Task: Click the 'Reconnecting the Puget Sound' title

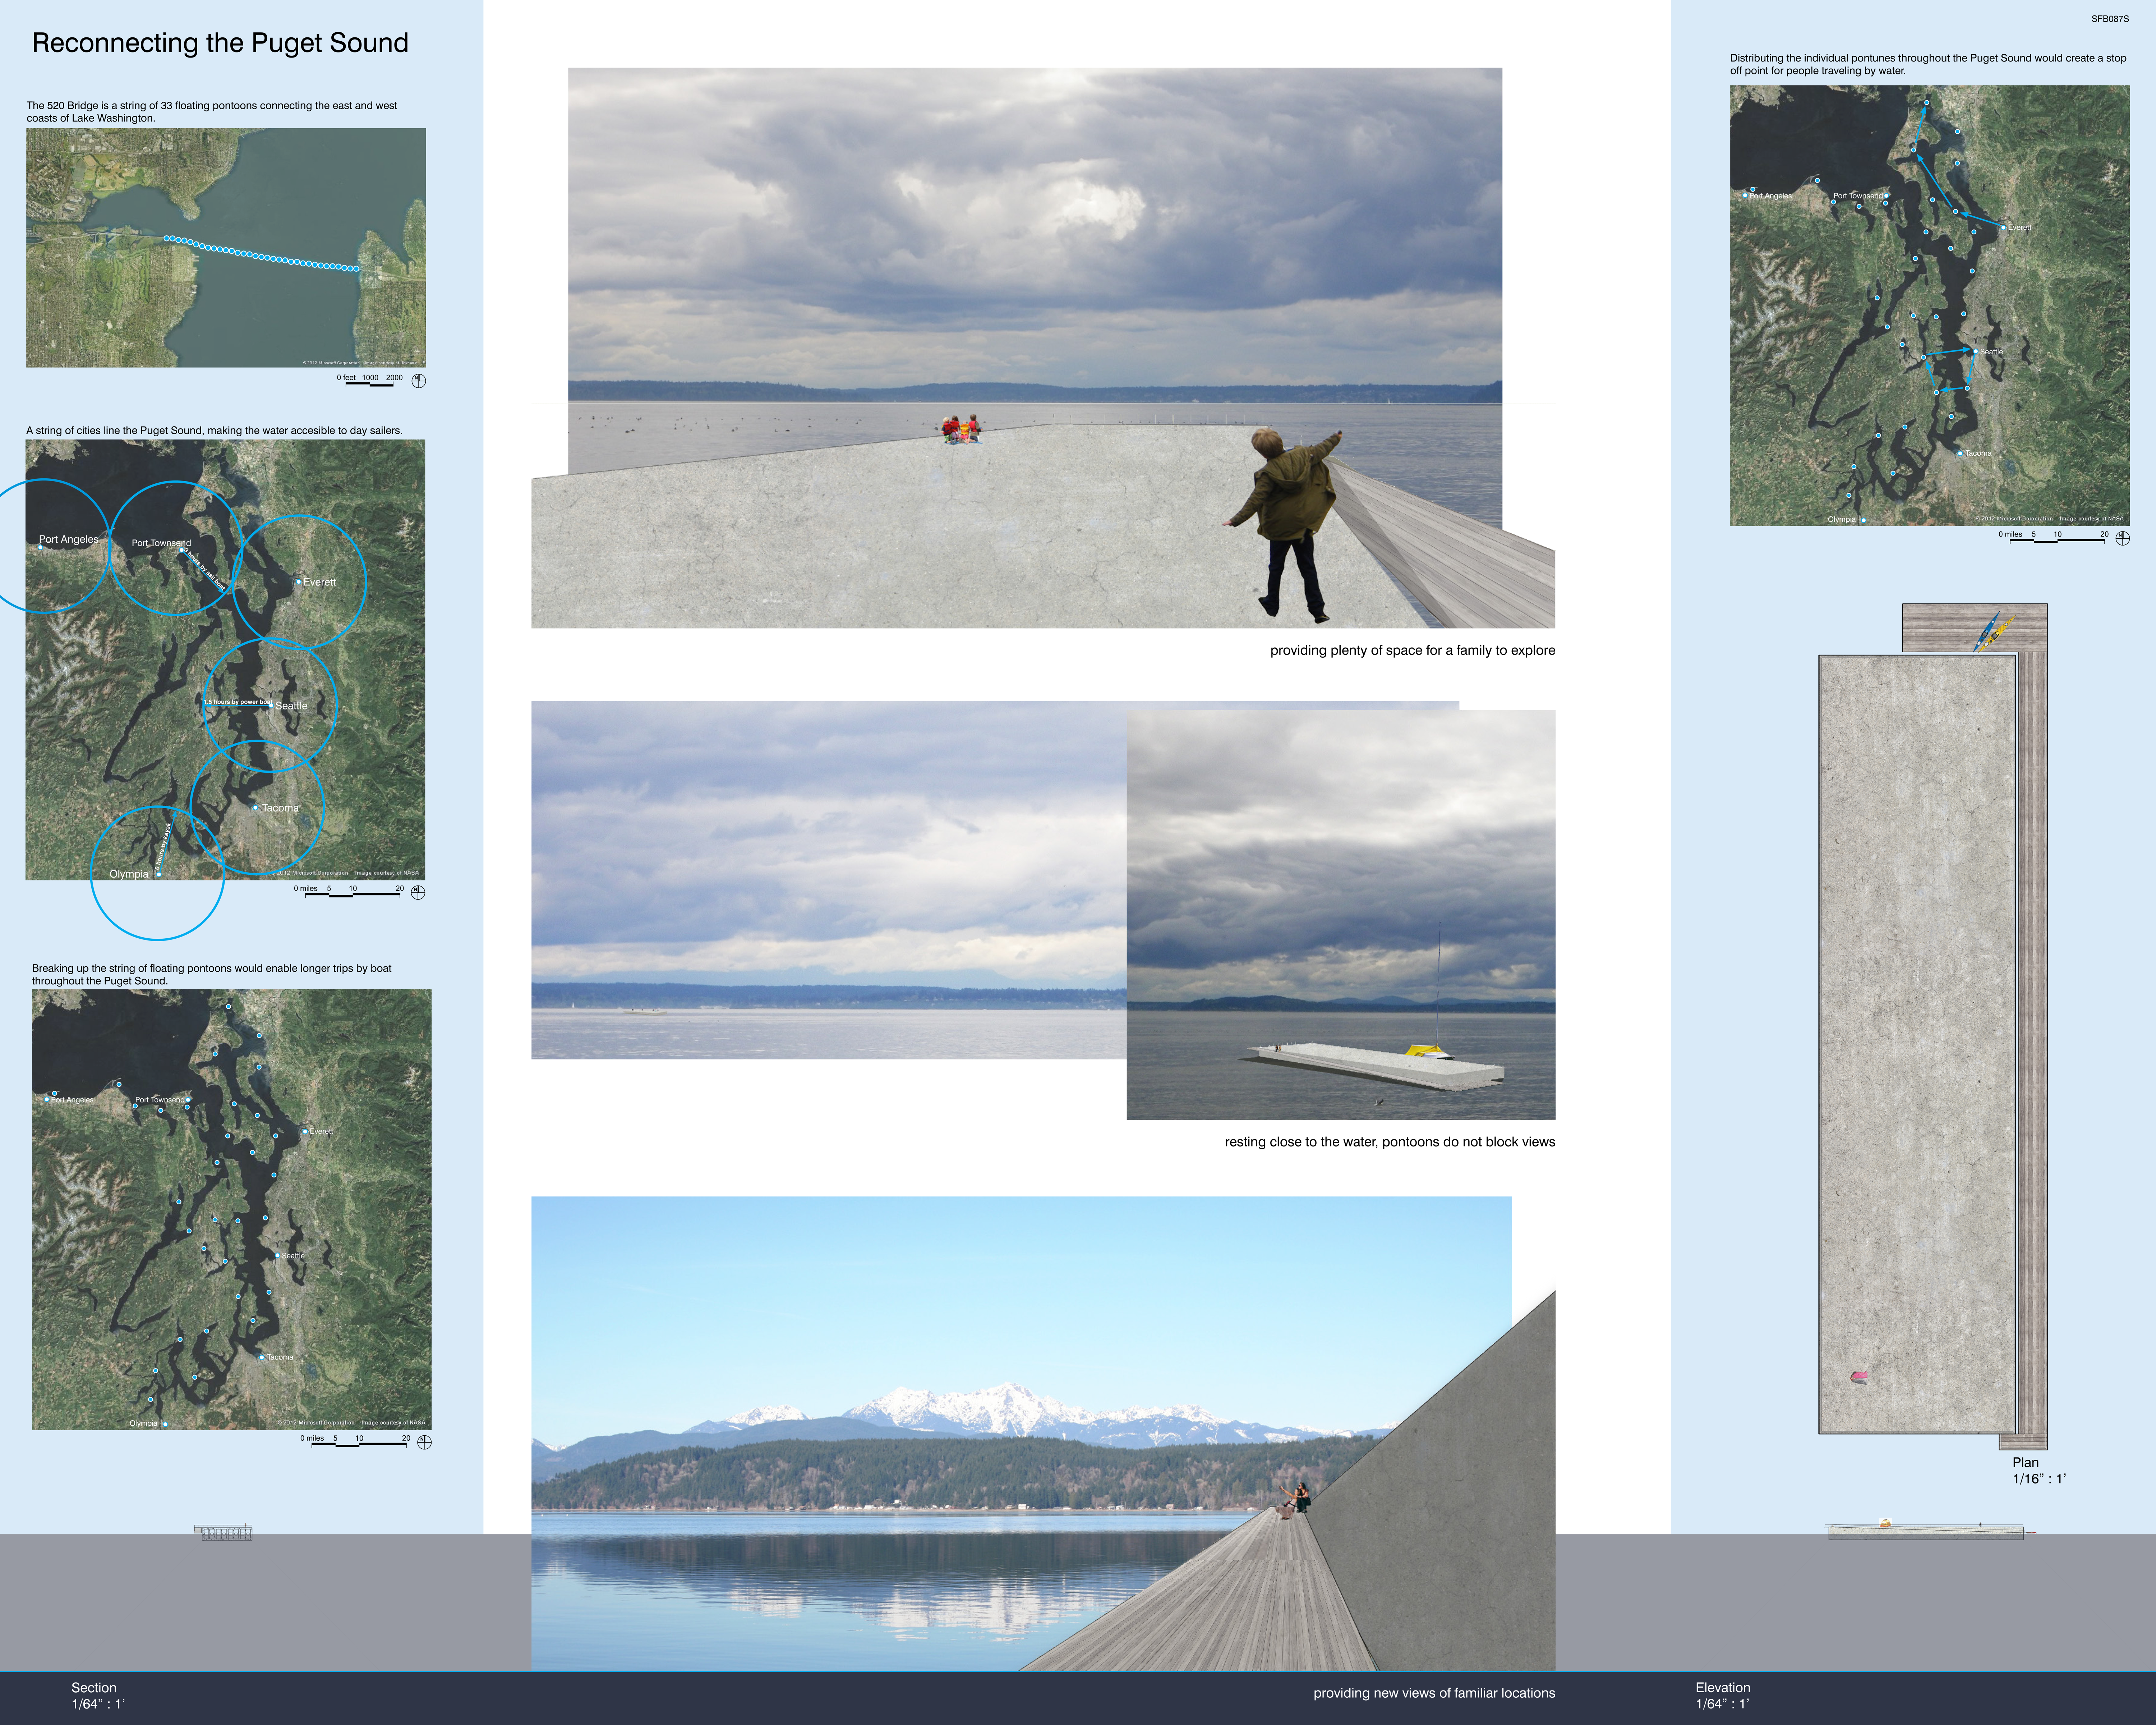Action: [220, 43]
